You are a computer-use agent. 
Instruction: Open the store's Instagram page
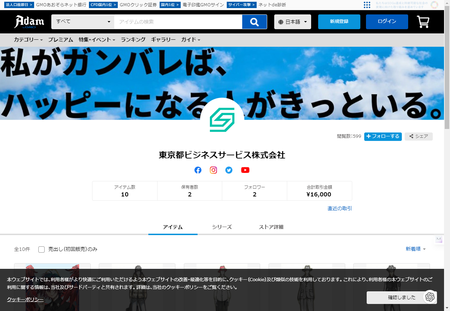pos(213,170)
